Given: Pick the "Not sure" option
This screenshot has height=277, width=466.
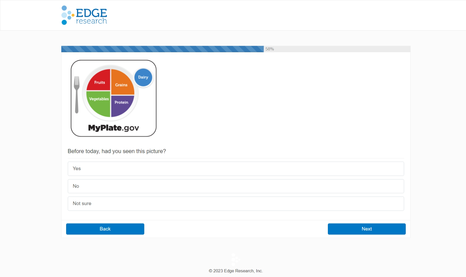Looking at the screenshot, I should coord(236,204).
